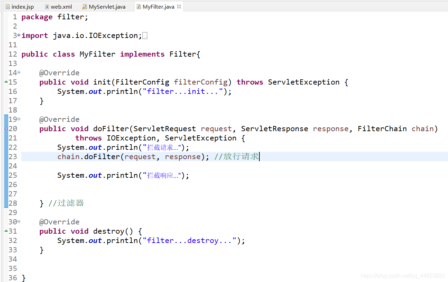Click line number 36 in the gutter
This screenshot has width=448, height=282.
pos(13,278)
